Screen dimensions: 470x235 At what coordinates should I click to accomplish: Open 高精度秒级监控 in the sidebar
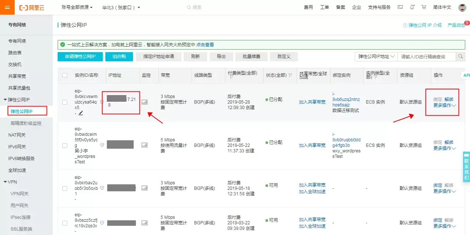pyautogui.click(x=26, y=123)
